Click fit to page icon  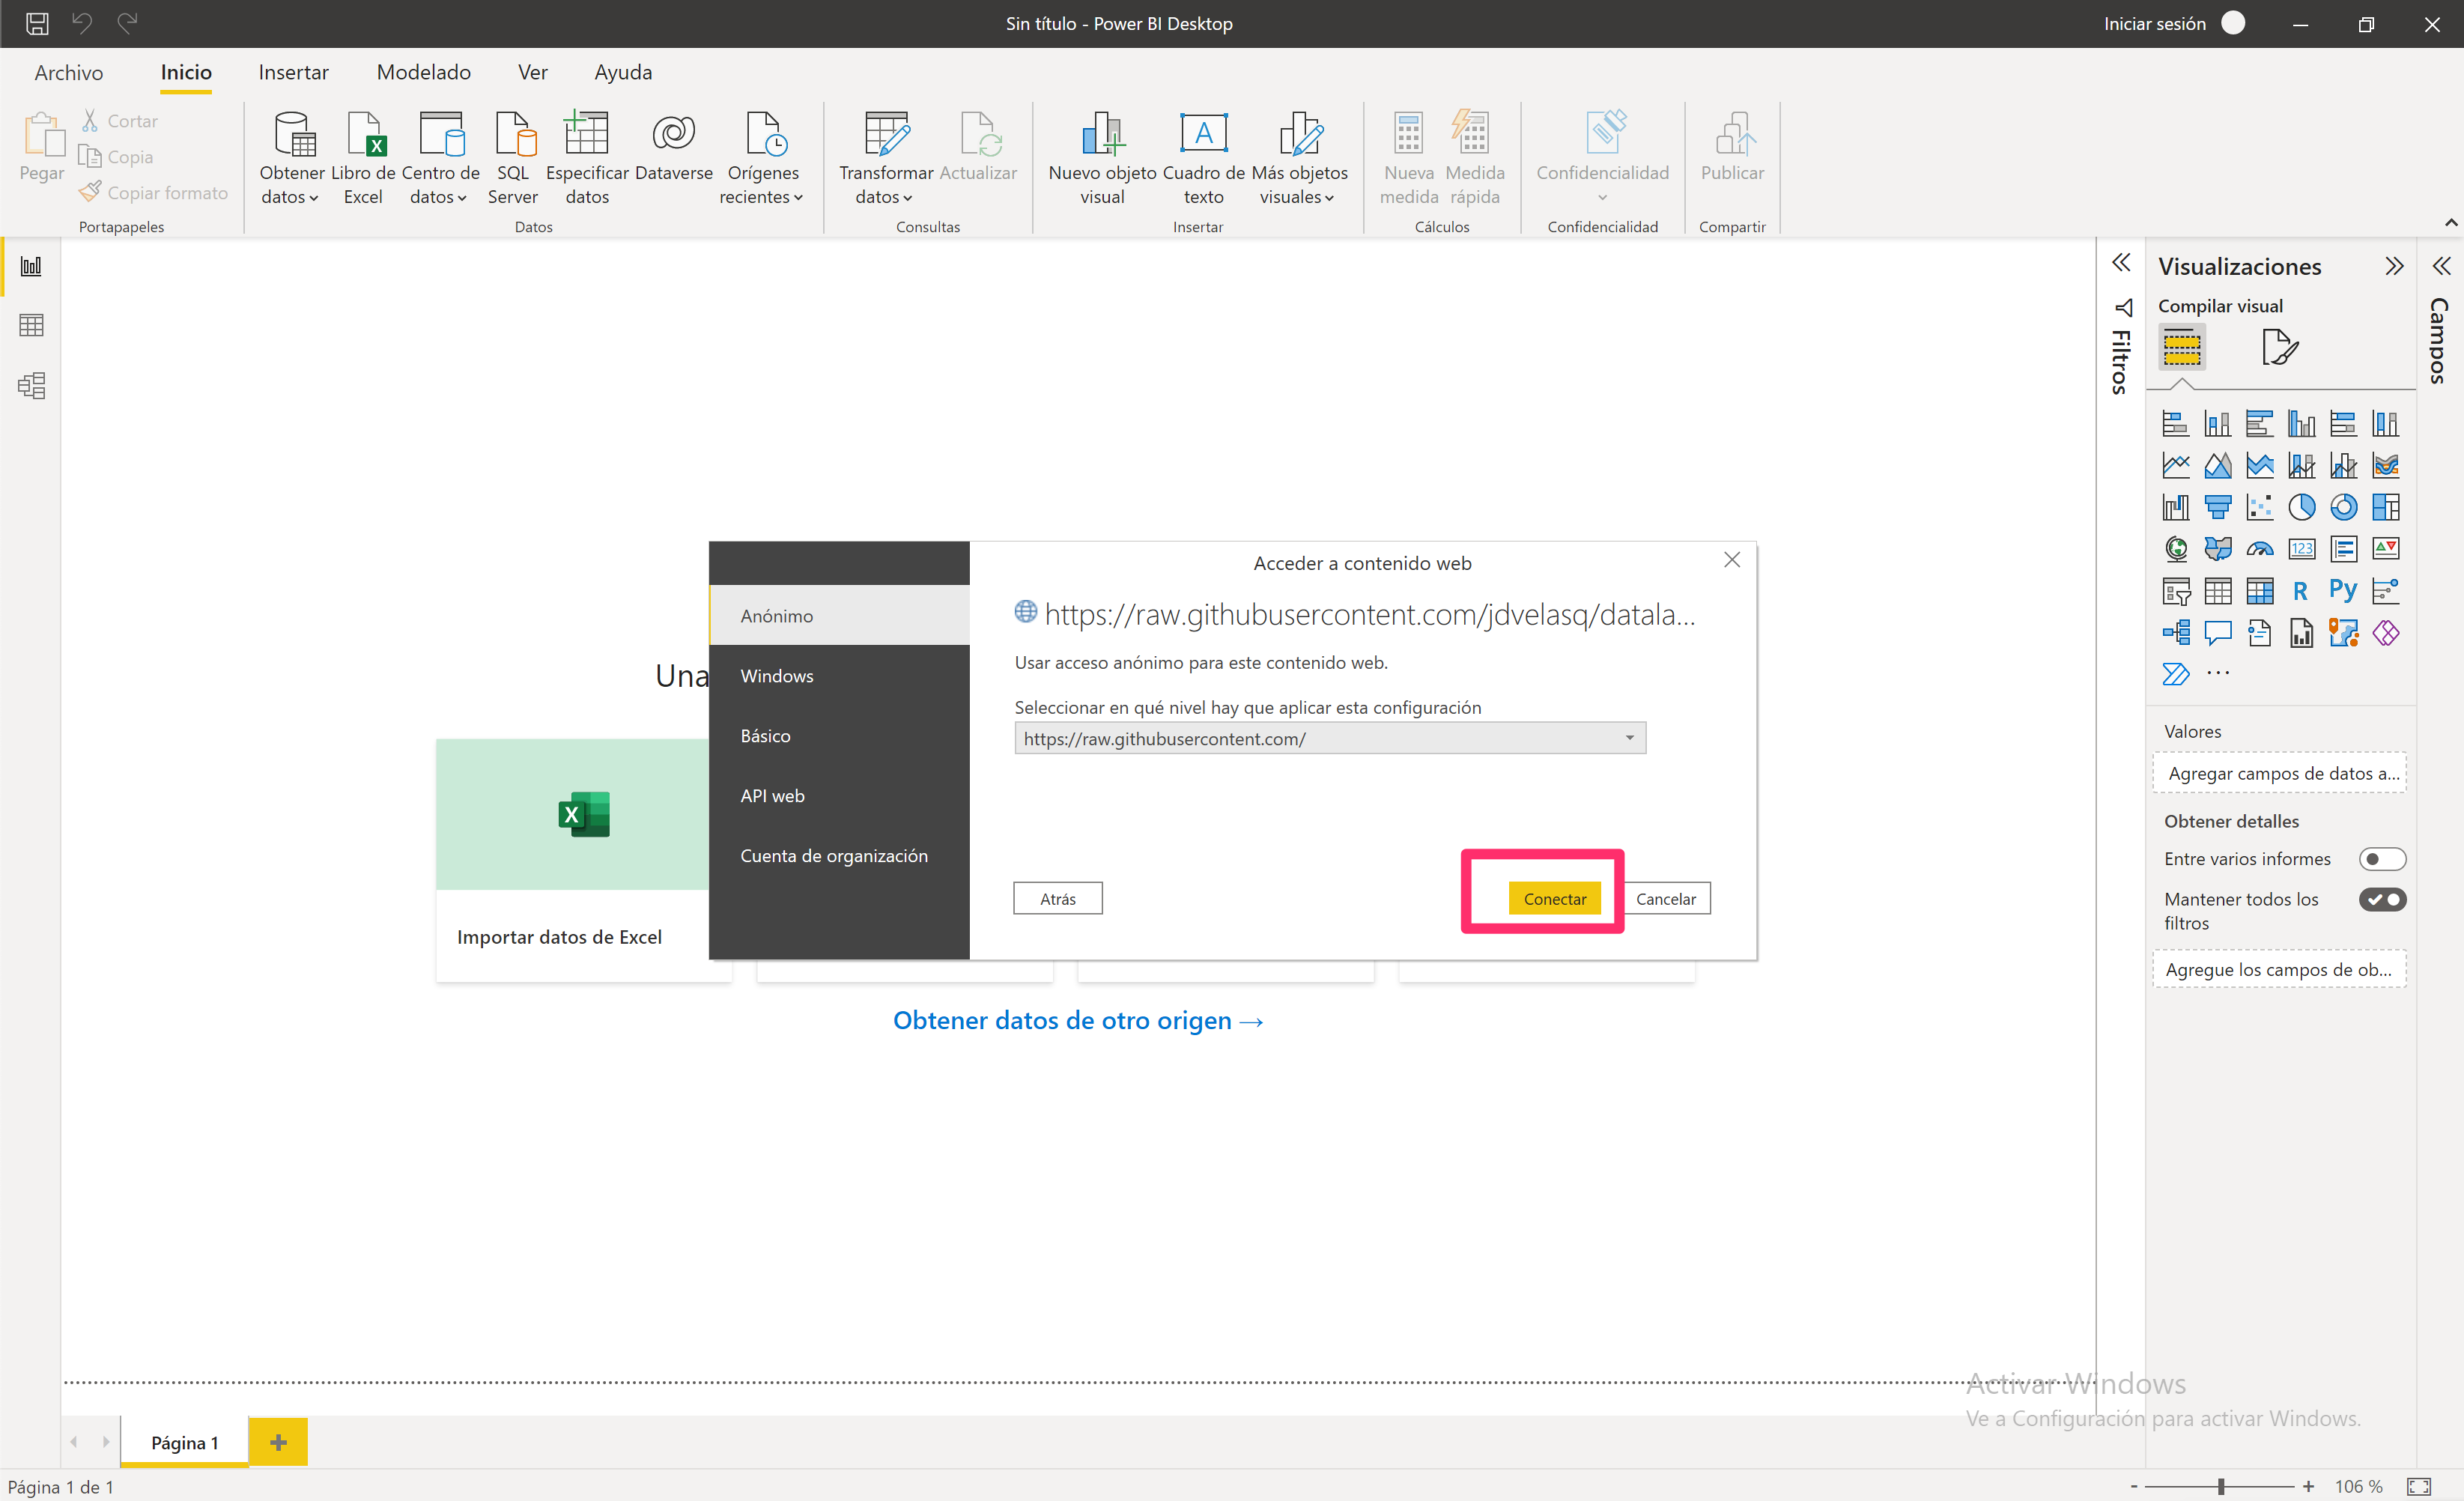(x=2418, y=1487)
